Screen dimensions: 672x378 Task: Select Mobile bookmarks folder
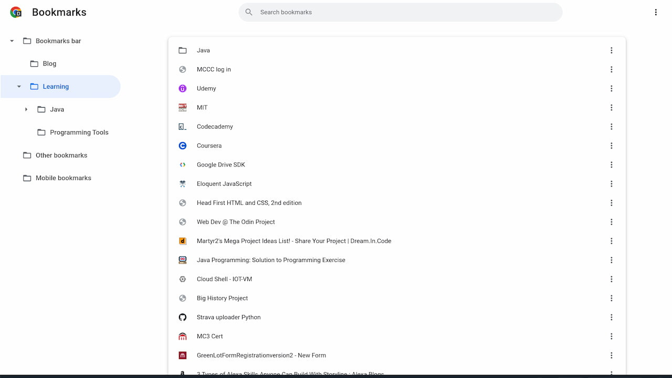(x=64, y=178)
